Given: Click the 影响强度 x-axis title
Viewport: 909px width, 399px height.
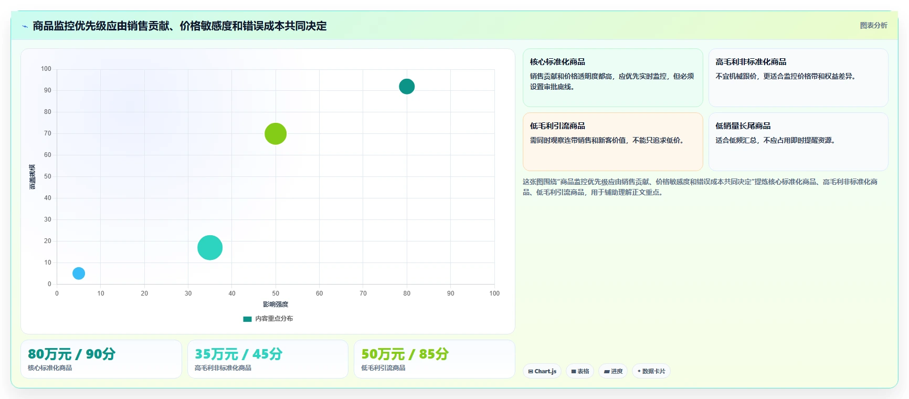Looking at the screenshot, I should point(276,304).
